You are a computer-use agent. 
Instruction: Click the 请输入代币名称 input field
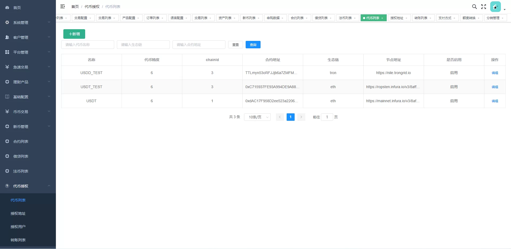[88, 45]
